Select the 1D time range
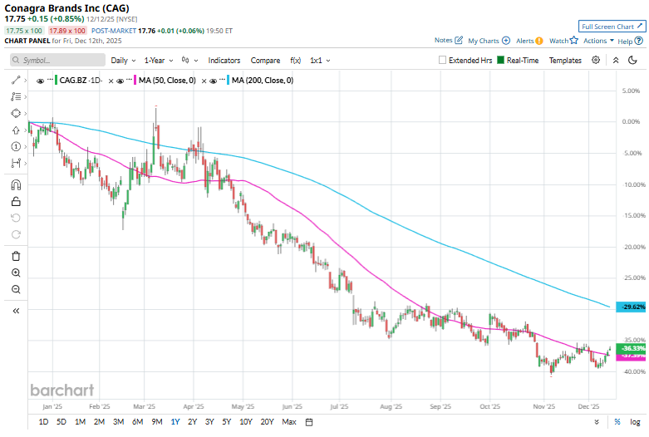 tap(43, 422)
